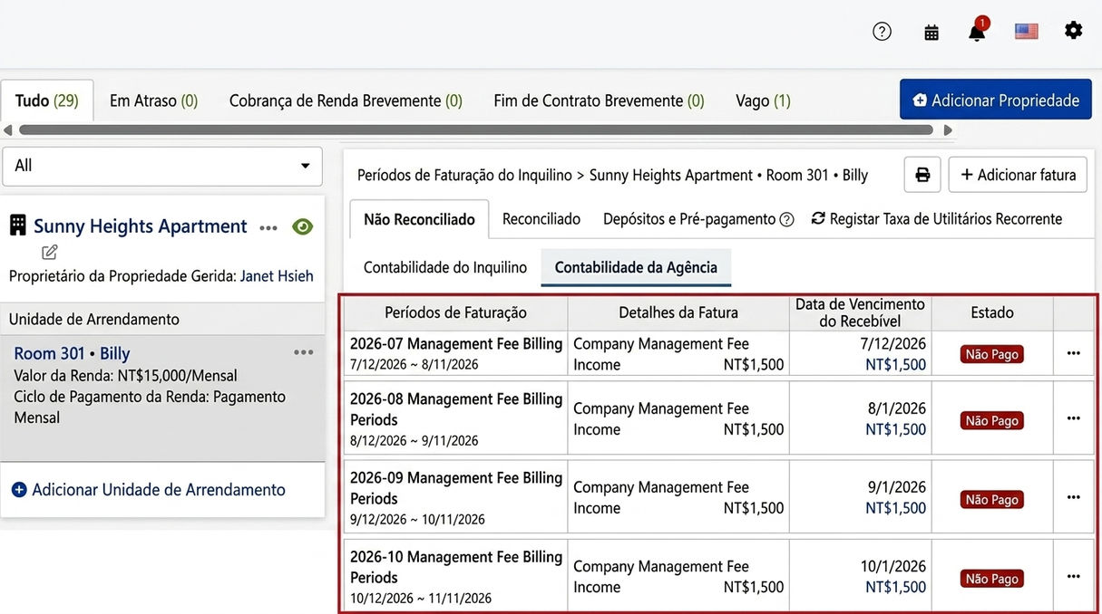
Task: Click the edit pencil under Sunny Heights Apartment
Action: [49, 252]
